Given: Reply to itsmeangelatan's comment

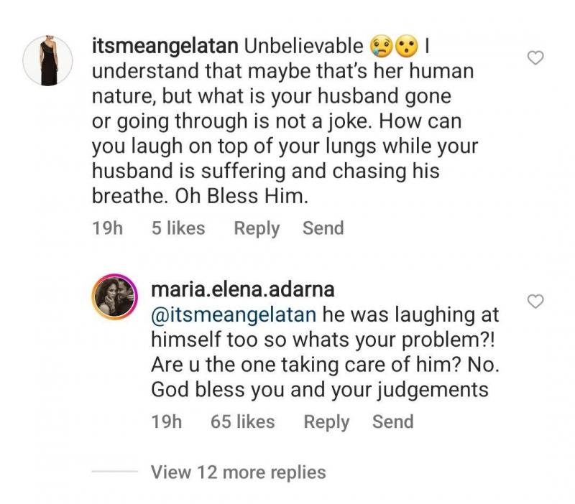Looking at the screenshot, I should [257, 228].
